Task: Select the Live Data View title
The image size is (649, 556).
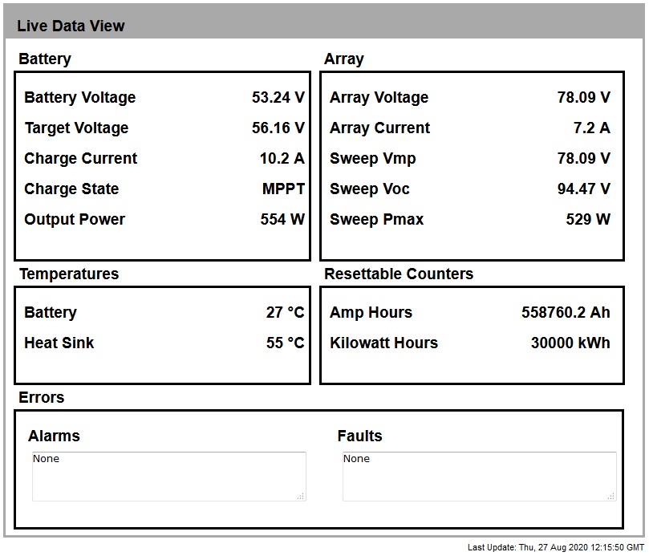Action: pos(71,26)
